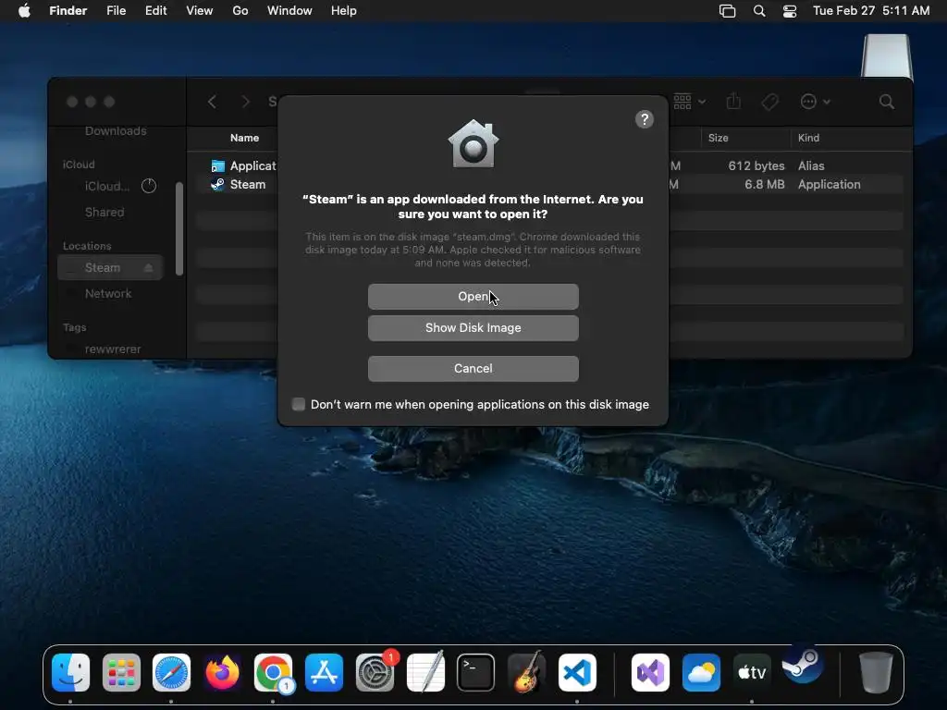
Task: Open System Preferences from the Dock
Action: coord(375,672)
